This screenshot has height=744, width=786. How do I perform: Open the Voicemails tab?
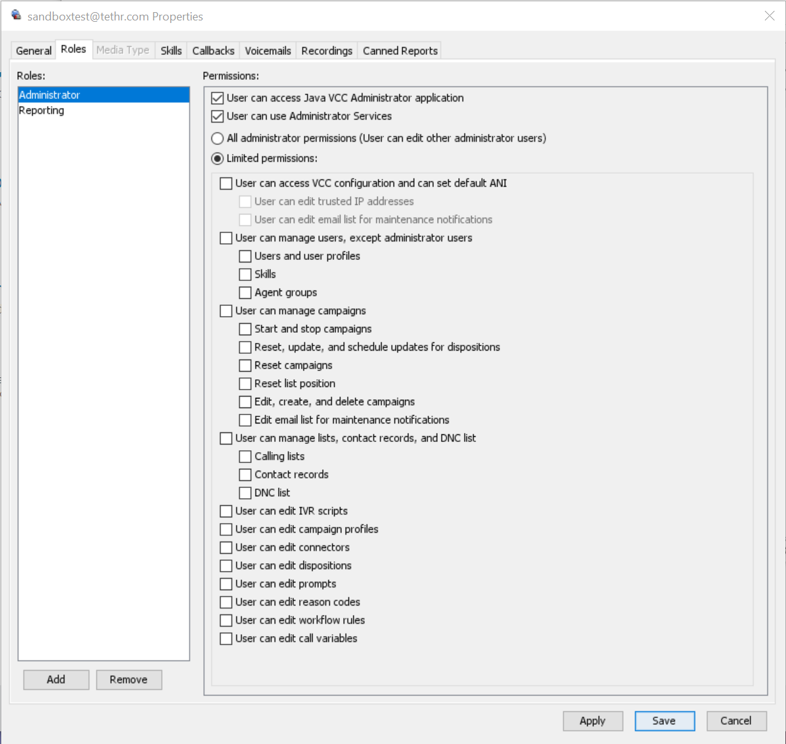click(x=268, y=50)
